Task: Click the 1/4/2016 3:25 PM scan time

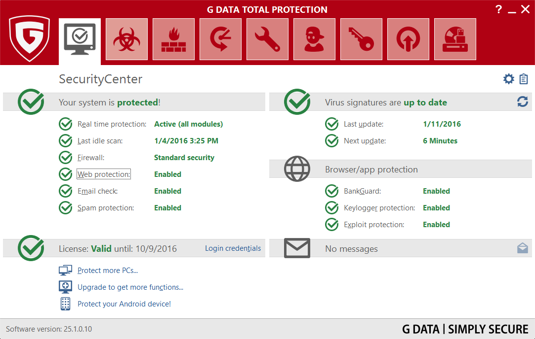Action: (x=186, y=141)
